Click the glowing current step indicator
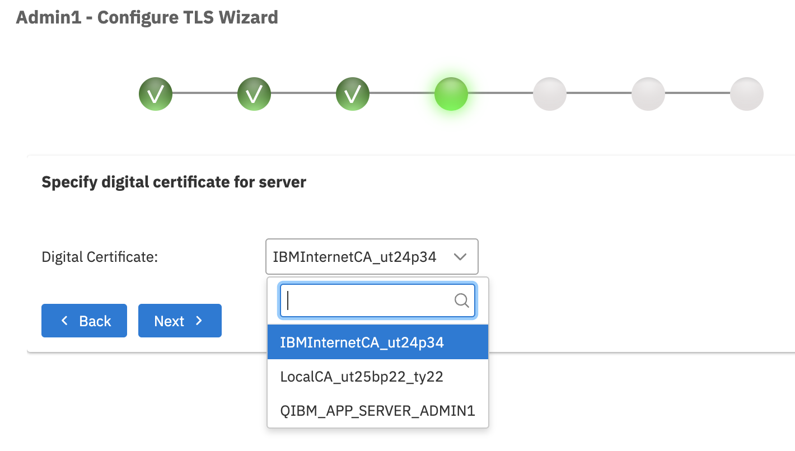Image resolution: width=795 pixels, height=451 pixels. point(451,94)
